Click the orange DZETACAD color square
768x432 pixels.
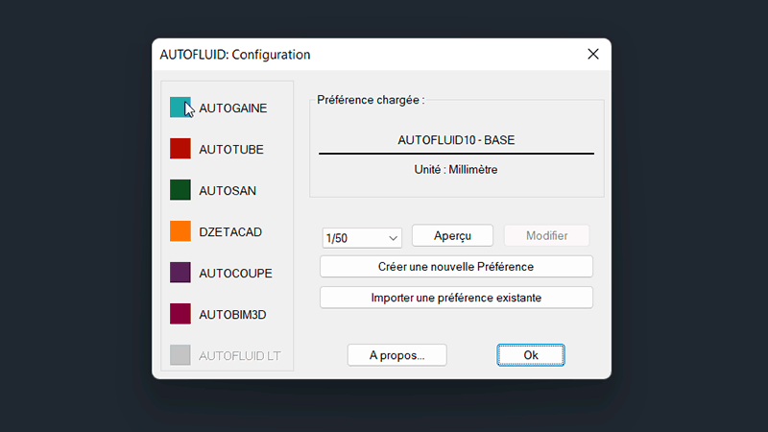click(180, 231)
